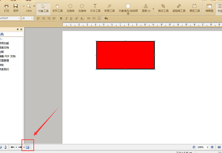Apply subscript formatting
This screenshot has height=153, width=222.
click(x=82, y=18)
